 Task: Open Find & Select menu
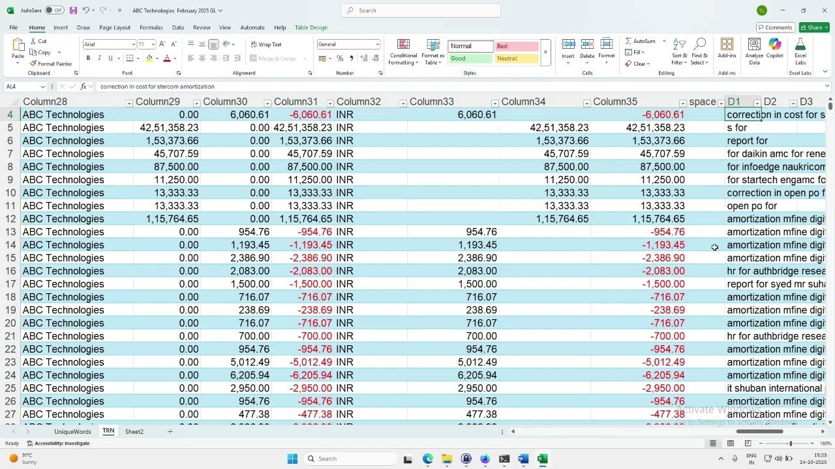click(699, 51)
